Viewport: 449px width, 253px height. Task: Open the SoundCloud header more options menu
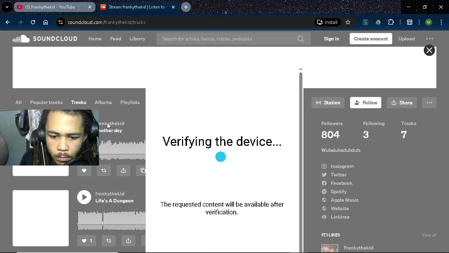[x=430, y=39]
